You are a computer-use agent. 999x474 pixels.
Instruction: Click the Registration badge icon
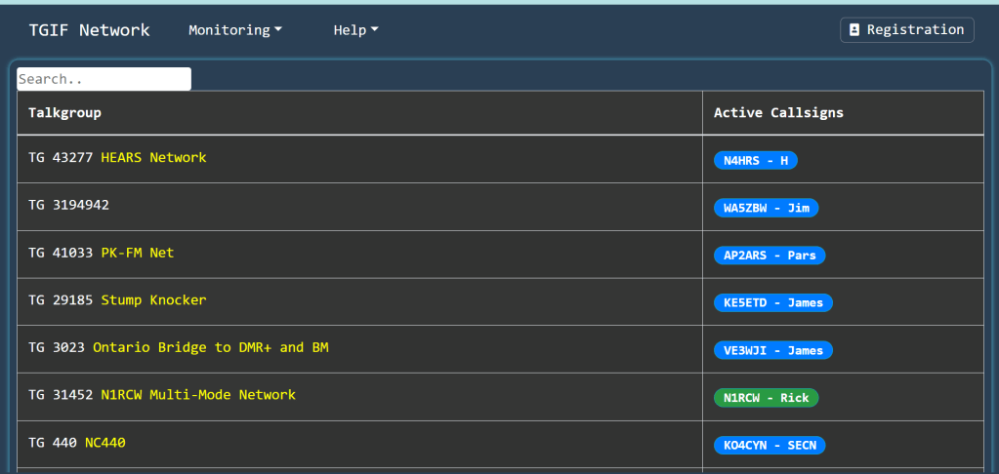click(854, 30)
